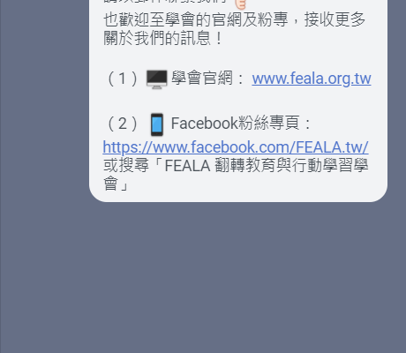Click the 學會官網 label text
Viewport: 406px width, 353px height.
(x=202, y=79)
